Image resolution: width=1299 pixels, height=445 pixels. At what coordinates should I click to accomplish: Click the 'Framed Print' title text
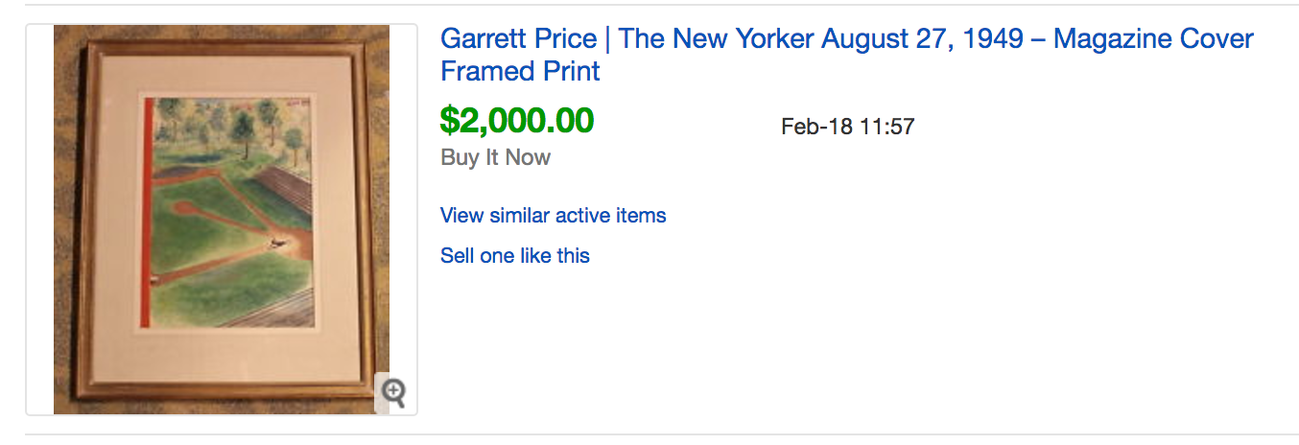click(x=520, y=71)
